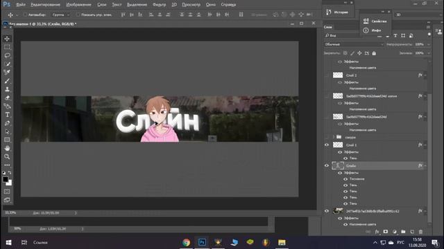Open the blend mode Обычные dropdown
The width and height of the screenshot is (444, 249).
click(354, 44)
